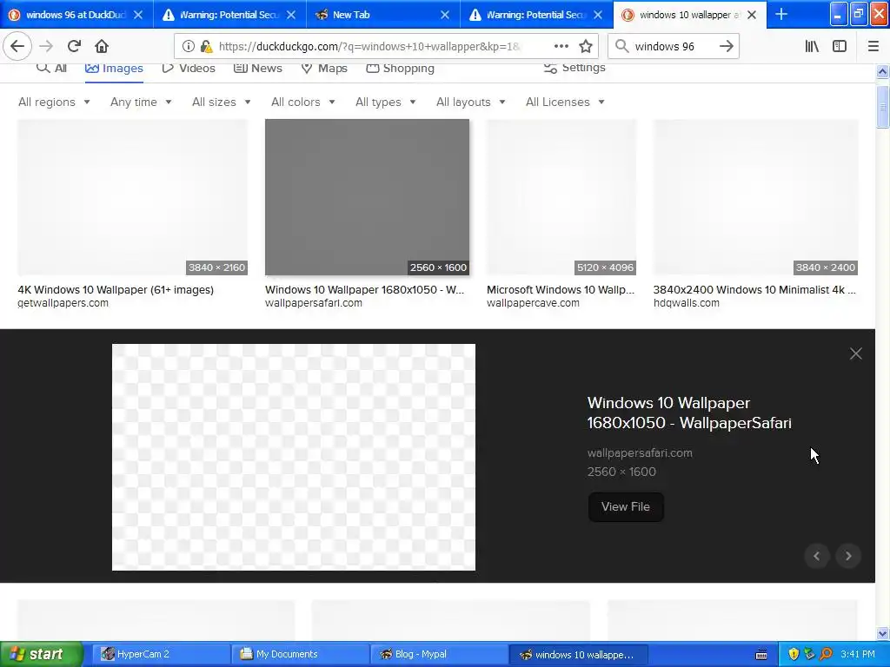The image size is (890, 667).
Task: Switch to Blog - Mypal taskbar window
Action: tap(439, 655)
